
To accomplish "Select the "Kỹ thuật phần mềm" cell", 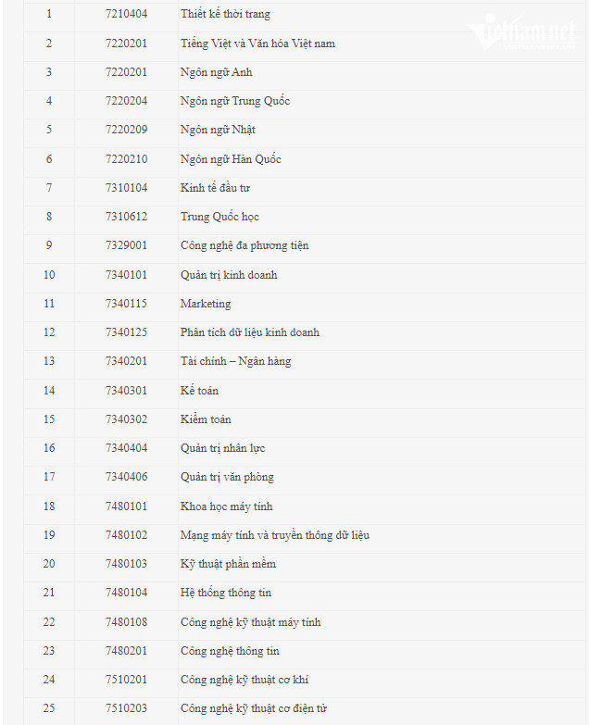I will click(x=228, y=564).
